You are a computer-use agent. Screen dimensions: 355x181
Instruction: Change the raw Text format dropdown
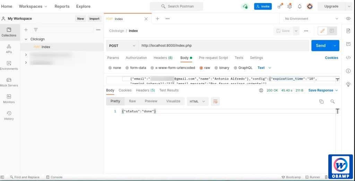point(264,68)
